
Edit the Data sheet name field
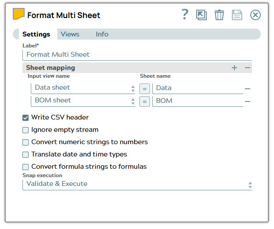pyautogui.click(x=197, y=88)
